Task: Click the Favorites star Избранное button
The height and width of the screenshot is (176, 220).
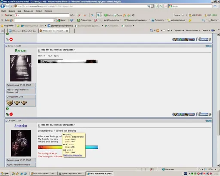Action: tap(7, 26)
